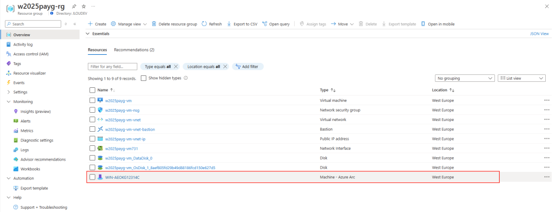555x212 pixels.
Task: Switch to Recommendations (2) tab
Action: click(134, 50)
